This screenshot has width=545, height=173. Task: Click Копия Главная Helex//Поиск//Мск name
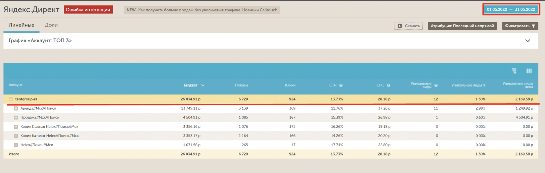tap(49, 127)
